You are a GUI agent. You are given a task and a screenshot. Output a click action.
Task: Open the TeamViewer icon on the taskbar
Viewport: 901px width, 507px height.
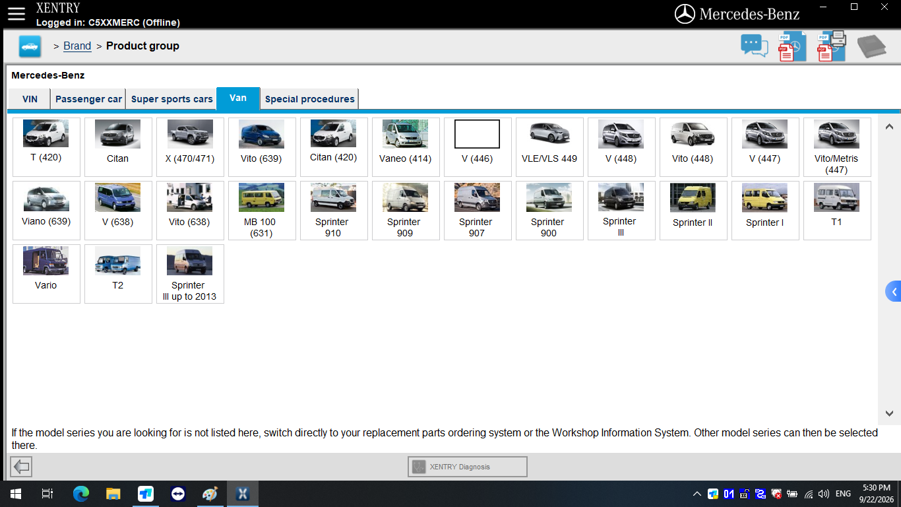(x=177, y=494)
